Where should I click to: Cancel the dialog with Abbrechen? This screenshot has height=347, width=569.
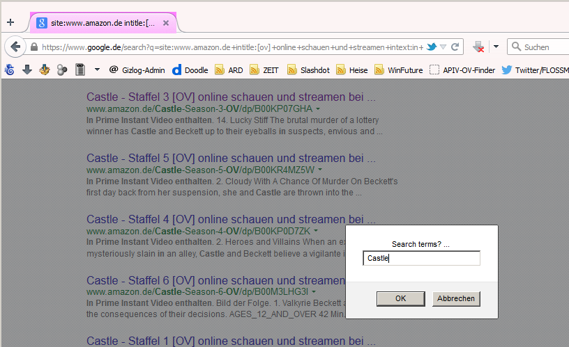click(x=456, y=298)
